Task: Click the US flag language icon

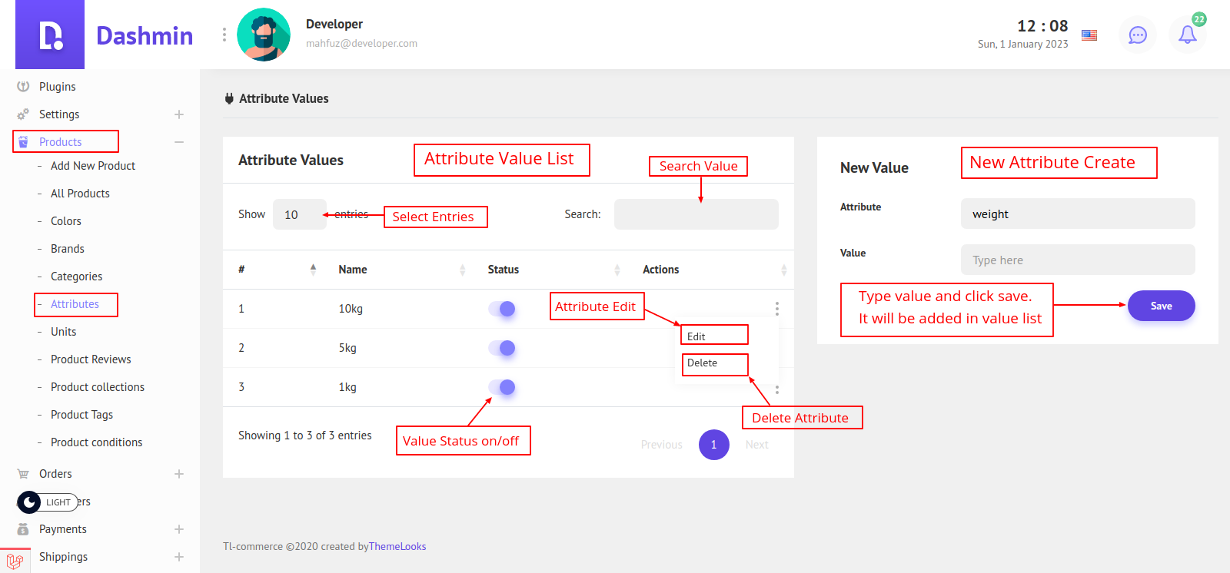Action: 1089,35
